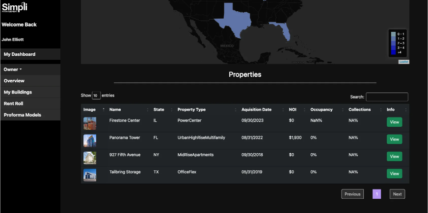This screenshot has width=428, height=213.
Task: Sort table by Name column
Action: pos(115,110)
